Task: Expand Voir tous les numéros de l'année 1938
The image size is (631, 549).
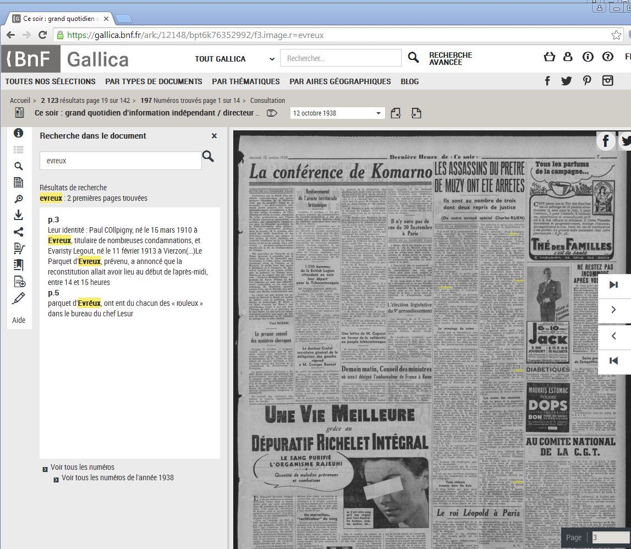Action: [x=118, y=477]
